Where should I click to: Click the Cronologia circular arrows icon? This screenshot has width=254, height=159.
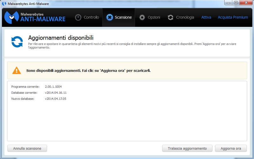coord(170,17)
